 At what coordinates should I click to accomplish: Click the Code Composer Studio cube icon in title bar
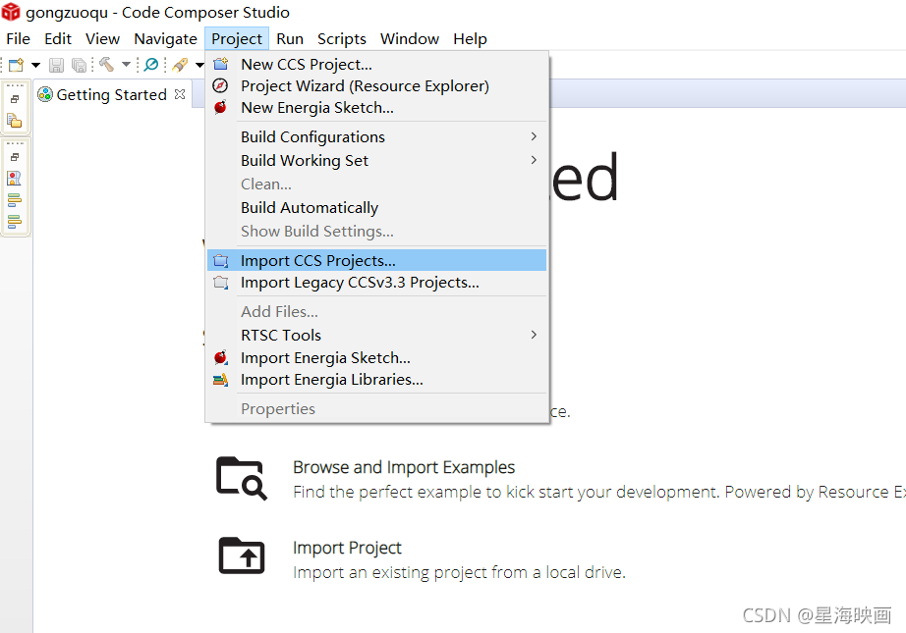pyautogui.click(x=11, y=12)
